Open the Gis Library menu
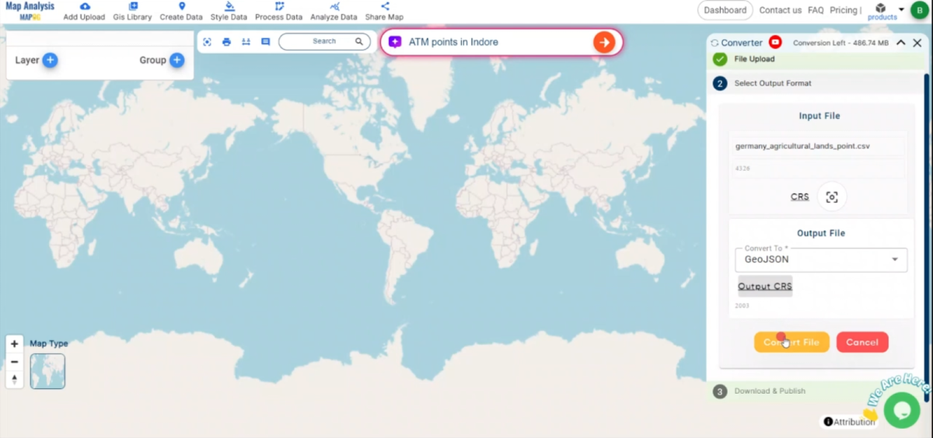Viewport: 933px width, 438px height. tap(132, 11)
